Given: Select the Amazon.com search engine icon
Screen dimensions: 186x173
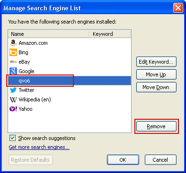Looking at the screenshot, I should point(13,43).
